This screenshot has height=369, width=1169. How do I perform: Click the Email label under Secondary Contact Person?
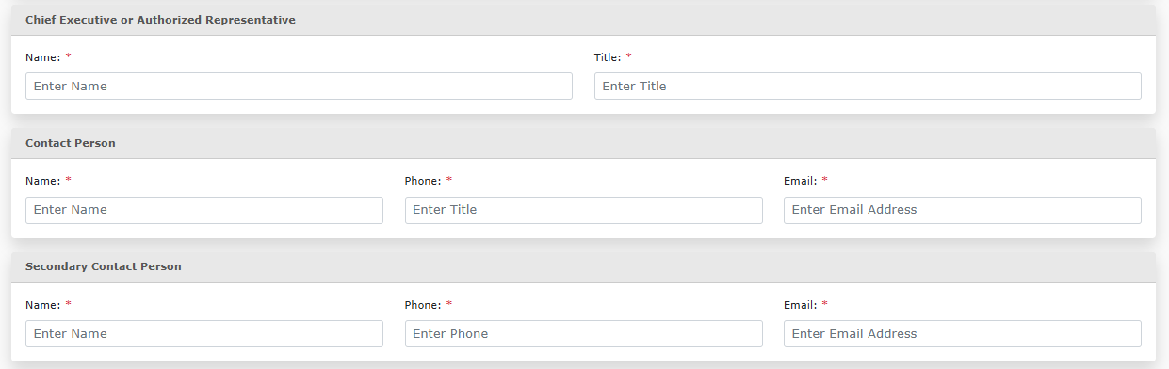(x=801, y=305)
